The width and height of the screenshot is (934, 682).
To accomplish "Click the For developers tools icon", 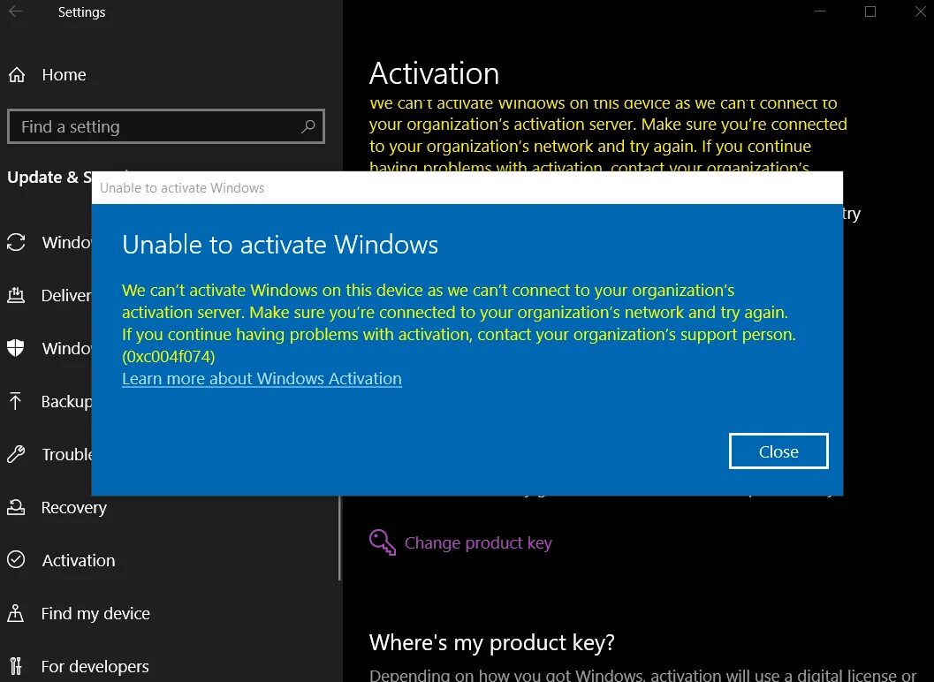I will pyautogui.click(x=16, y=666).
